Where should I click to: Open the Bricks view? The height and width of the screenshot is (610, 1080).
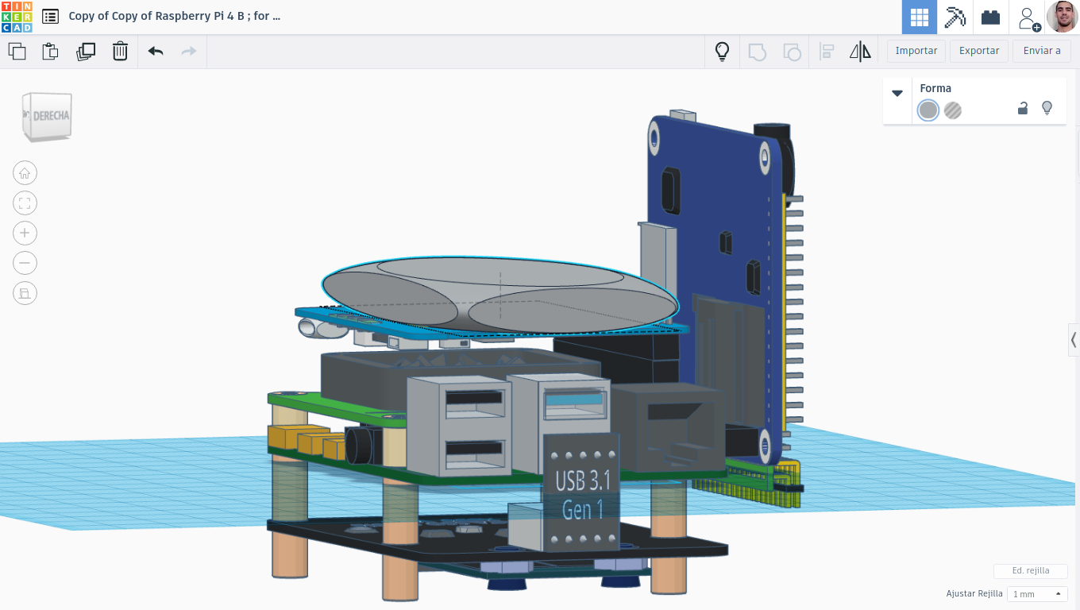pos(990,17)
